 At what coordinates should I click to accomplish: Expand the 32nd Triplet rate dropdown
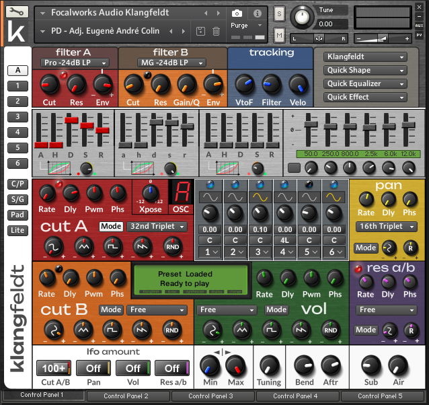[x=157, y=227]
